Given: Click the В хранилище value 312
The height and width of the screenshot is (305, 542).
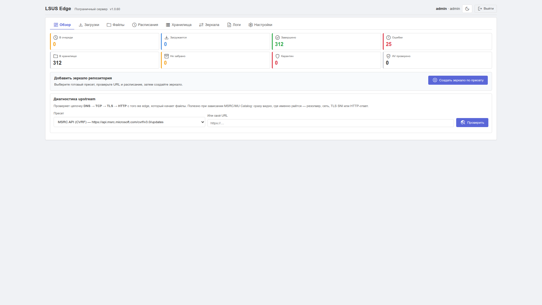Looking at the screenshot, I should click(57, 63).
